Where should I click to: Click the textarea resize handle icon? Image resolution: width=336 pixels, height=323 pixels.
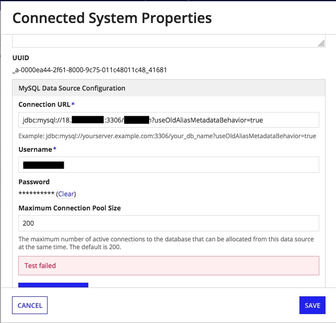(321, 43)
